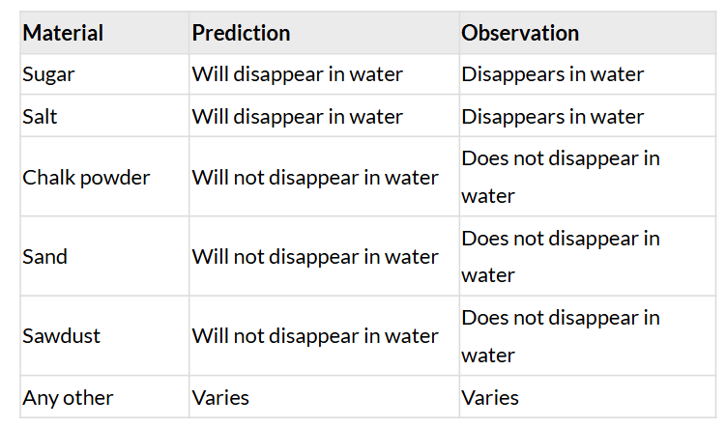The width and height of the screenshot is (726, 427).
Task: Click Sand's prediction cell
Action: pyautogui.click(x=315, y=257)
